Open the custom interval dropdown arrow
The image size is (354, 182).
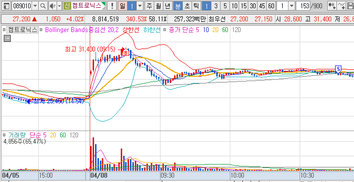[292, 6]
